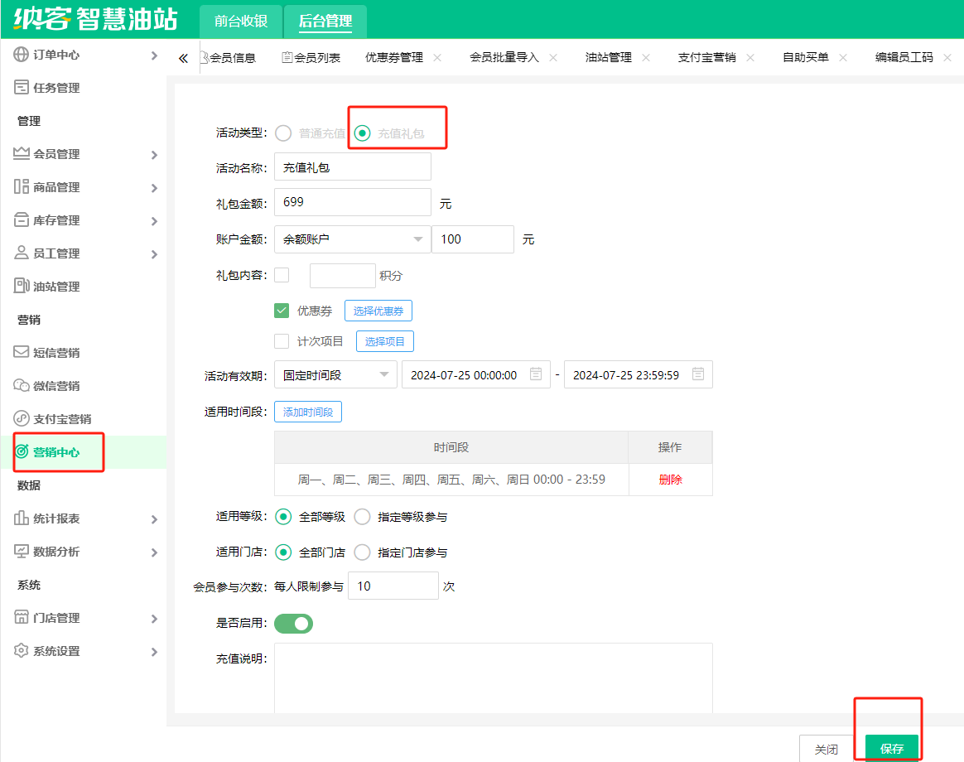The width and height of the screenshot is (964, 762).
Task: Open the 固定时间段 validity dropdown
Action: (335, 374)
